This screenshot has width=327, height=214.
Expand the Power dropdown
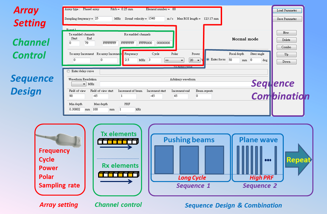click(195, 60)
